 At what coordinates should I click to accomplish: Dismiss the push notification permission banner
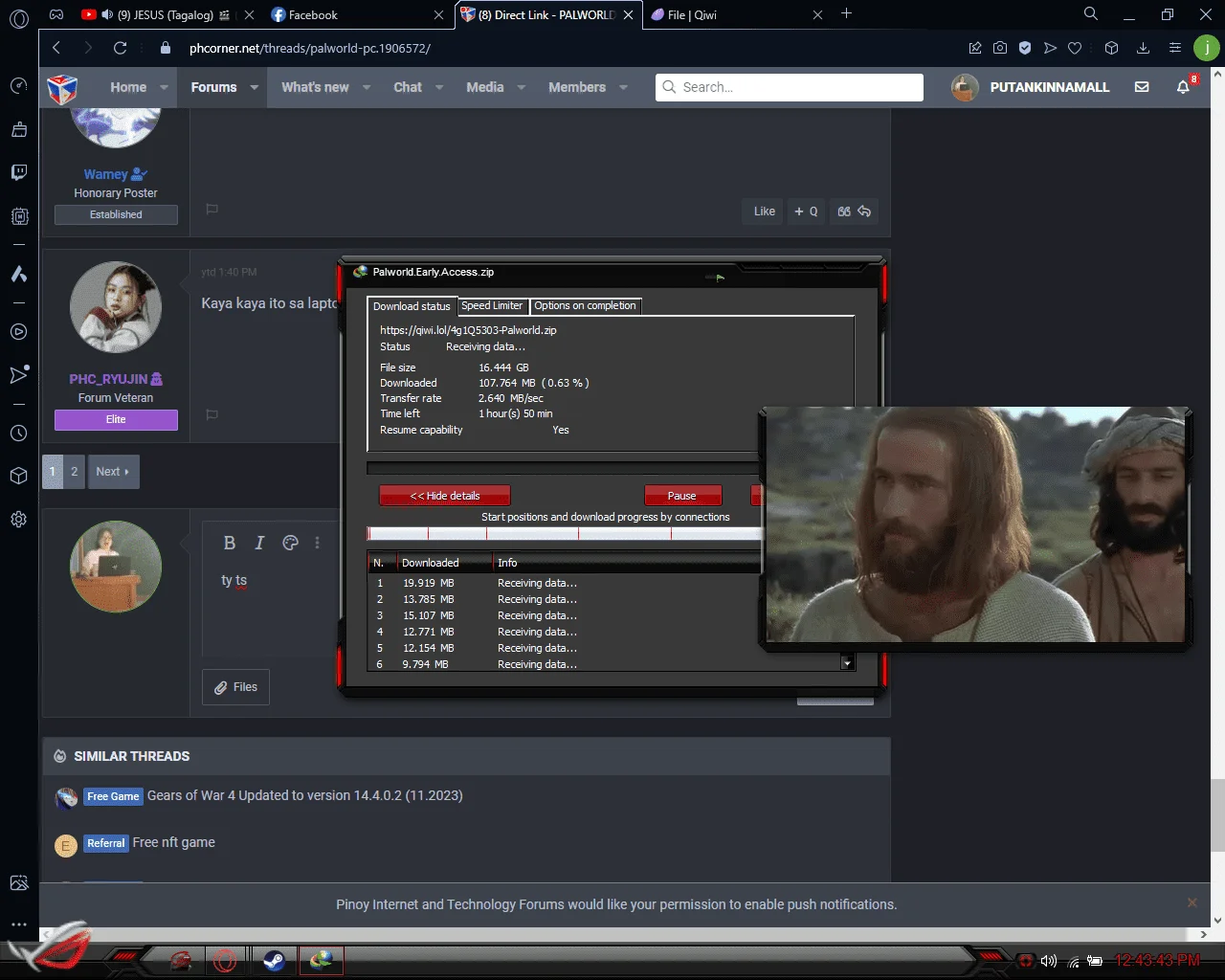(x=1192, y=902)
